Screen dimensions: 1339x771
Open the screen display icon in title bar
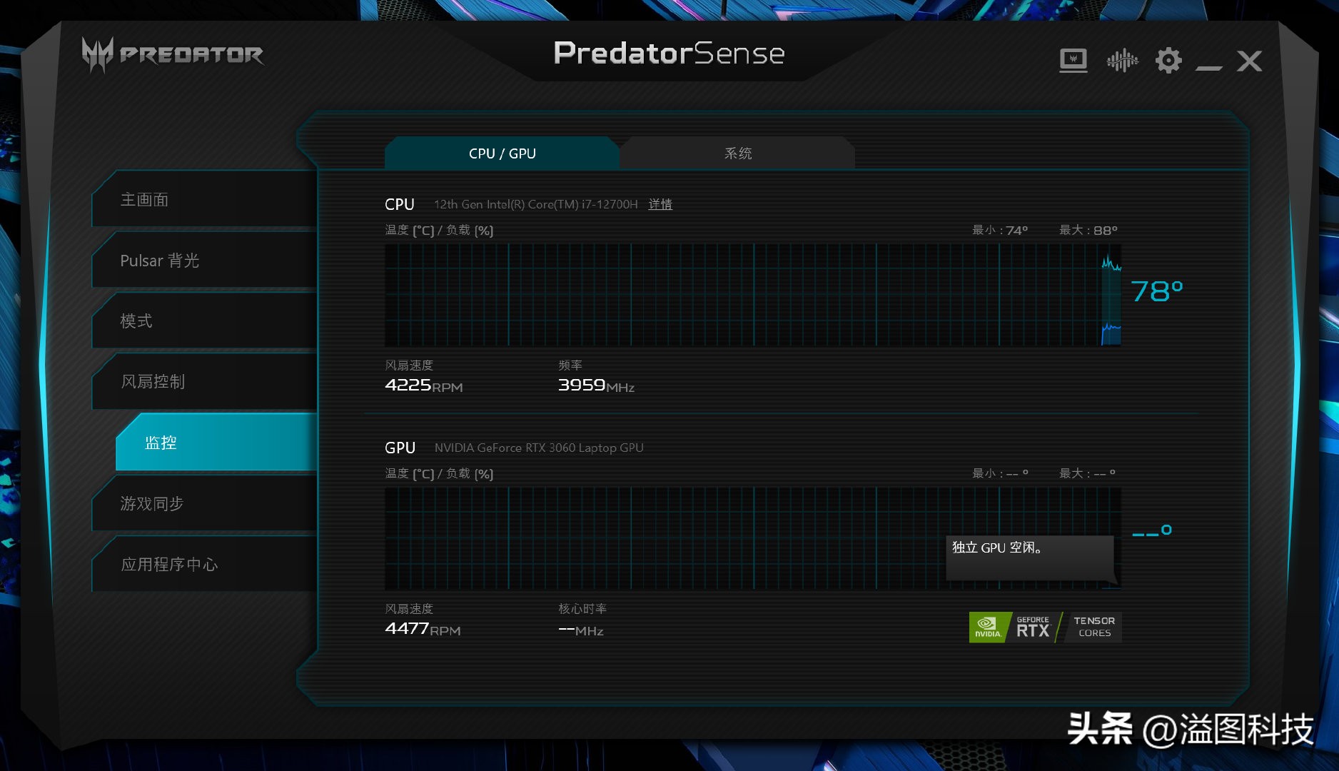click(1073, 61)
